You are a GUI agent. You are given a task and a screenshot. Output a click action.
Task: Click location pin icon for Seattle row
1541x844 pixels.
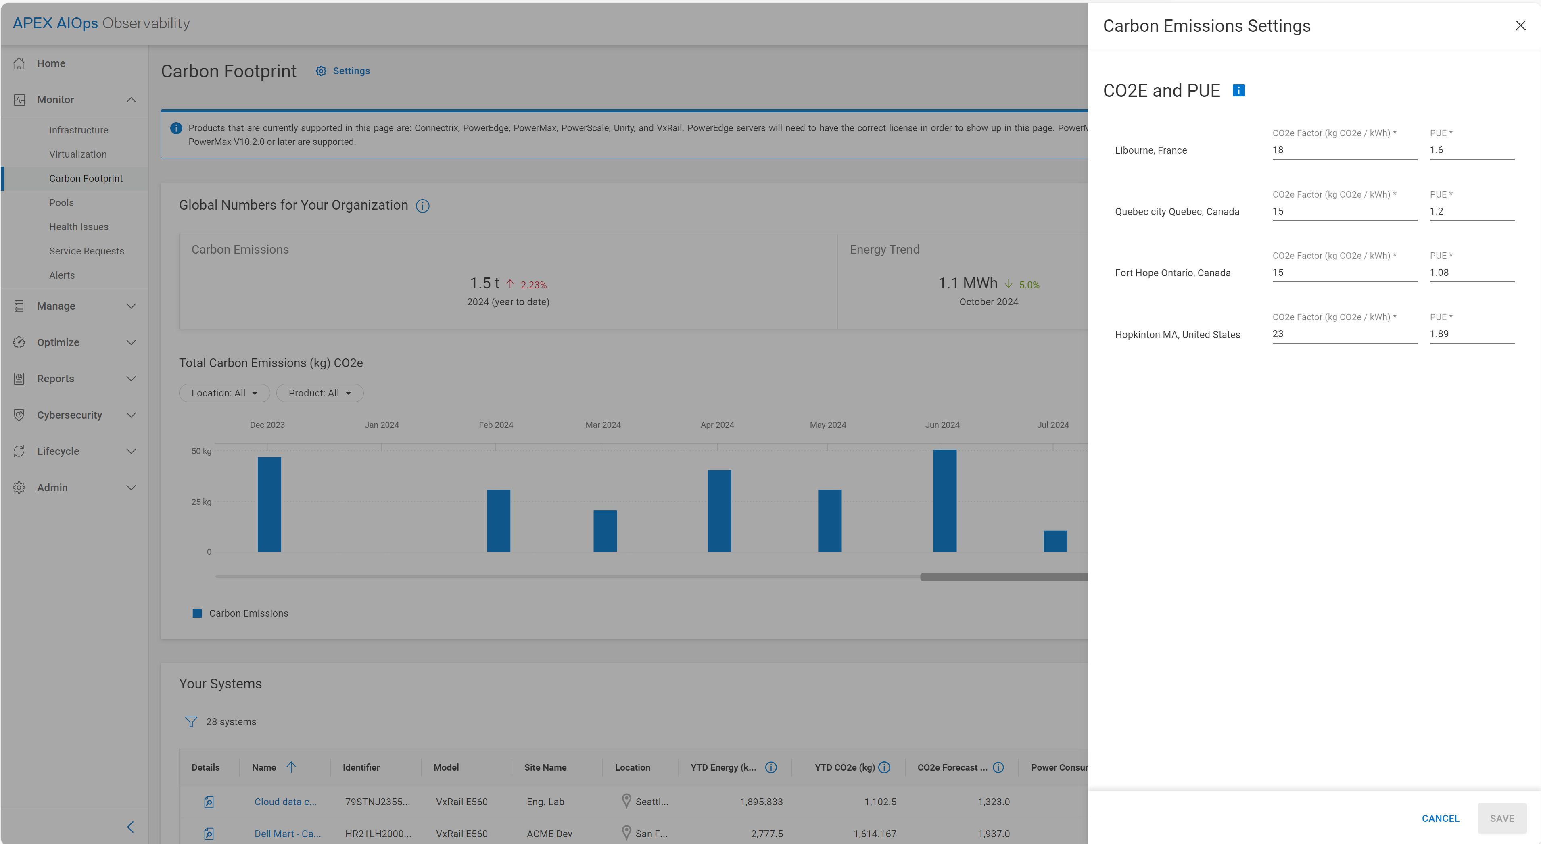pos(626,801)
